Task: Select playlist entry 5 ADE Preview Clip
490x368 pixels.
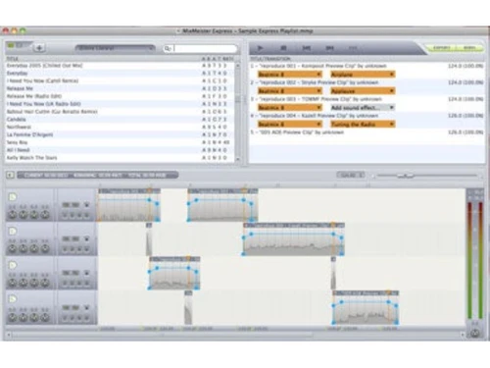Action: click(367, 132)
